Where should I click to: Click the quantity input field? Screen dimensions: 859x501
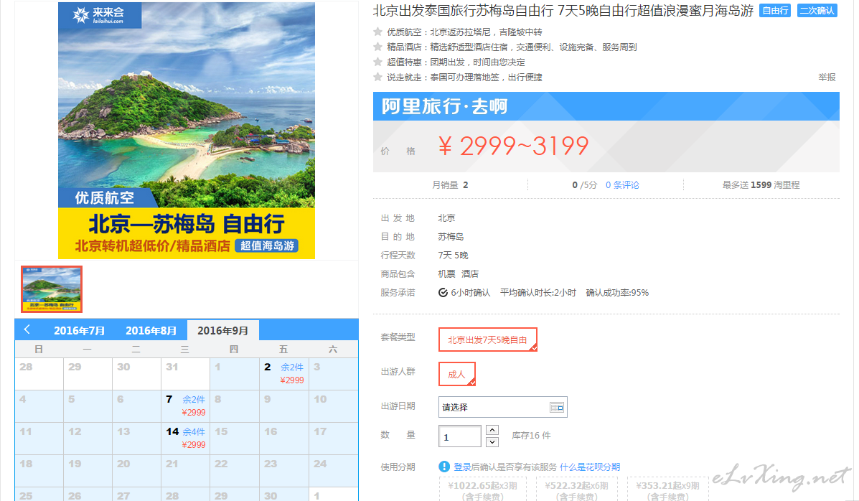(459, 436)
